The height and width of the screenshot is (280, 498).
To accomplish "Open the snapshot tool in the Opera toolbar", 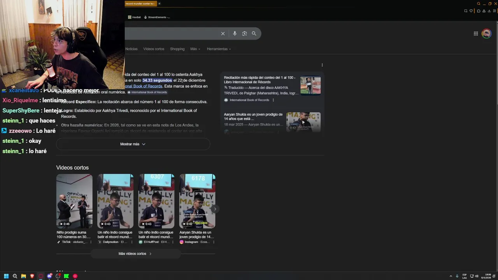I will [466, 11].
